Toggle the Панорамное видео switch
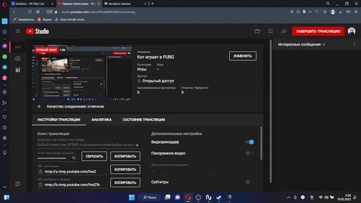361x203 pixels. (249, 153)
